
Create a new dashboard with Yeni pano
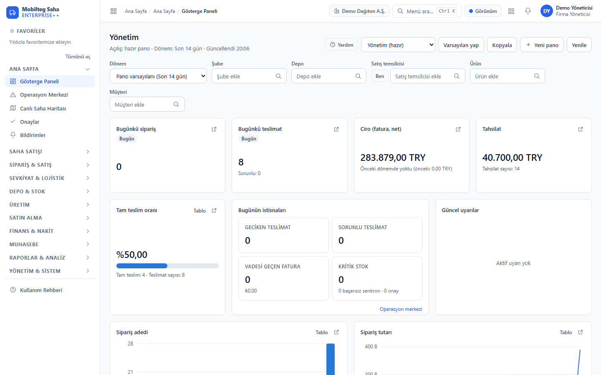[542, 45]
